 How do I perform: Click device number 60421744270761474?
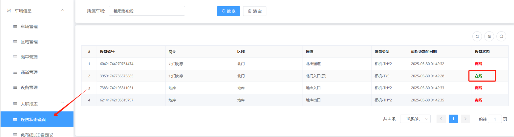tap(117, 64)
